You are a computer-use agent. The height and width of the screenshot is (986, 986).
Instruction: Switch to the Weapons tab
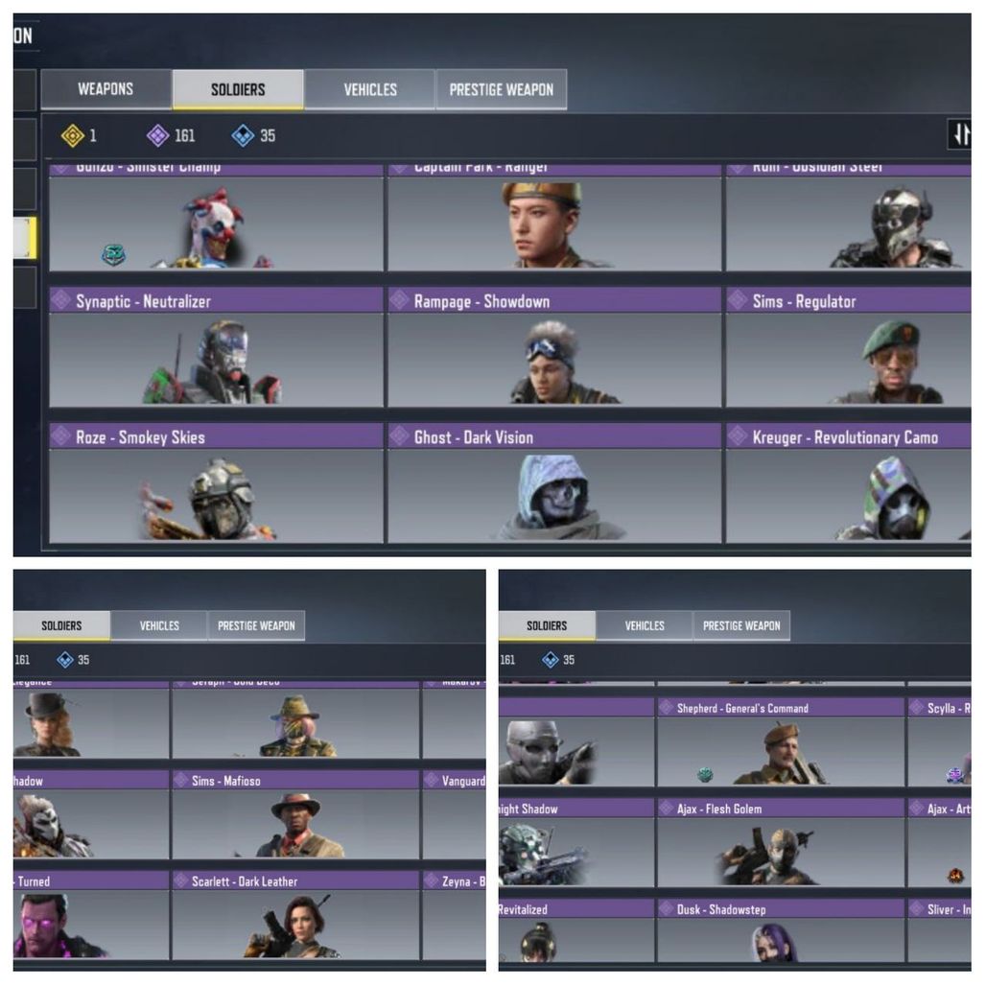point(106,89)
